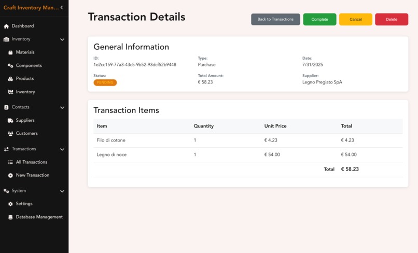Click the New Transaction plus icon

[10, 175]
